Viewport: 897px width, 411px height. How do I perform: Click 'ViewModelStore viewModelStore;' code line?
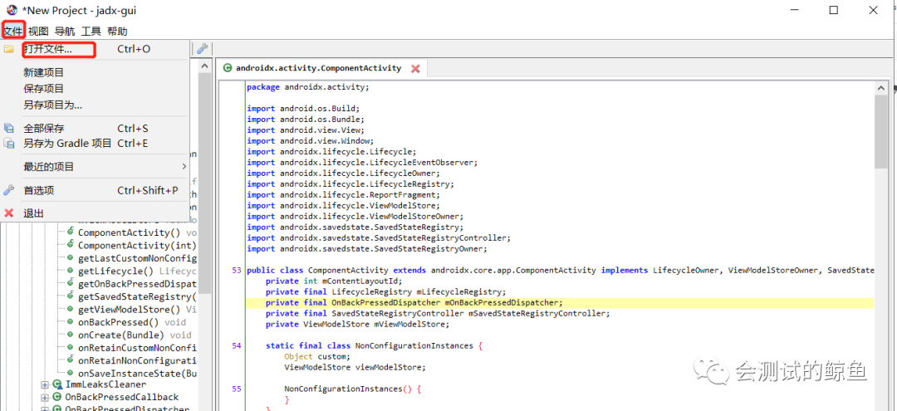355,368
